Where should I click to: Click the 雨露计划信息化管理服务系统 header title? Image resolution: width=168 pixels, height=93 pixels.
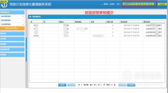[30, 4]
